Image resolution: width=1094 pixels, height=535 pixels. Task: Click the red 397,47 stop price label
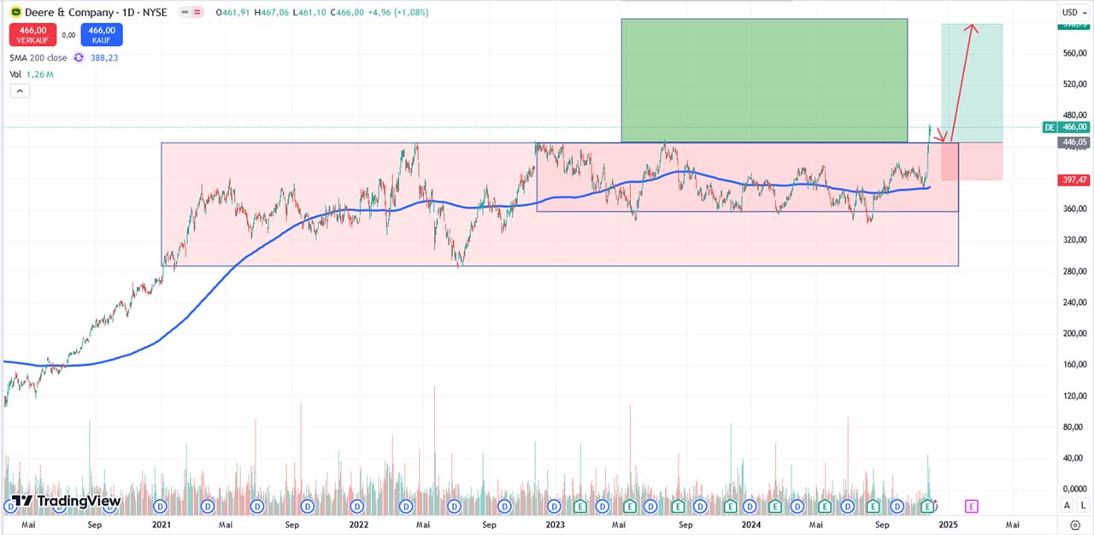[x=1074, y=180]
